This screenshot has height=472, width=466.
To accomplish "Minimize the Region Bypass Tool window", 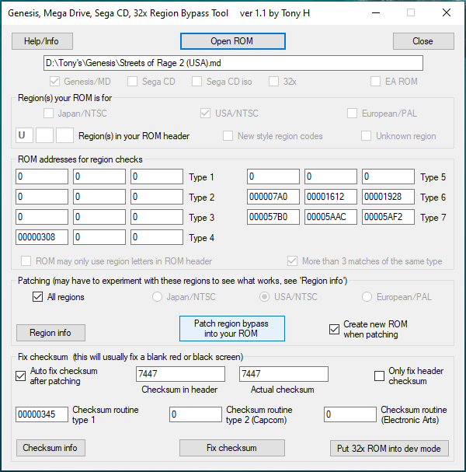I will [x=376, y=13].
